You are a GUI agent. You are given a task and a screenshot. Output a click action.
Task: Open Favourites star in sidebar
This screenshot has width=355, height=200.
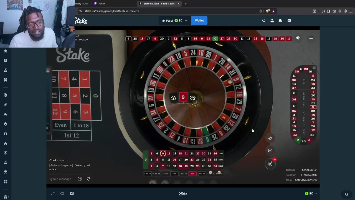[x=6, y=51]
